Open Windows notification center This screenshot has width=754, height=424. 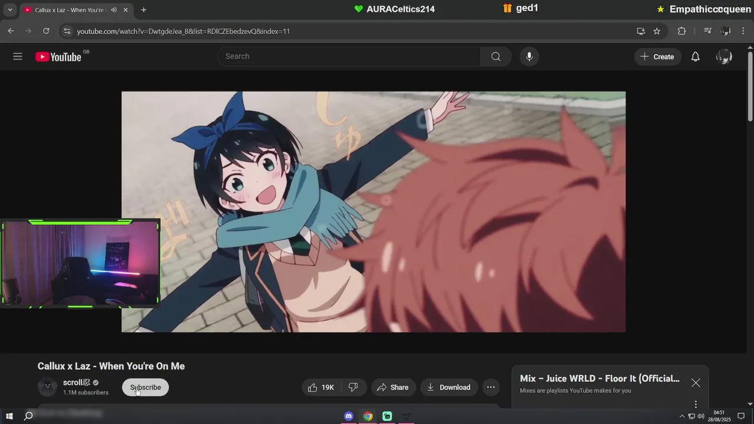tap(741, 416)
